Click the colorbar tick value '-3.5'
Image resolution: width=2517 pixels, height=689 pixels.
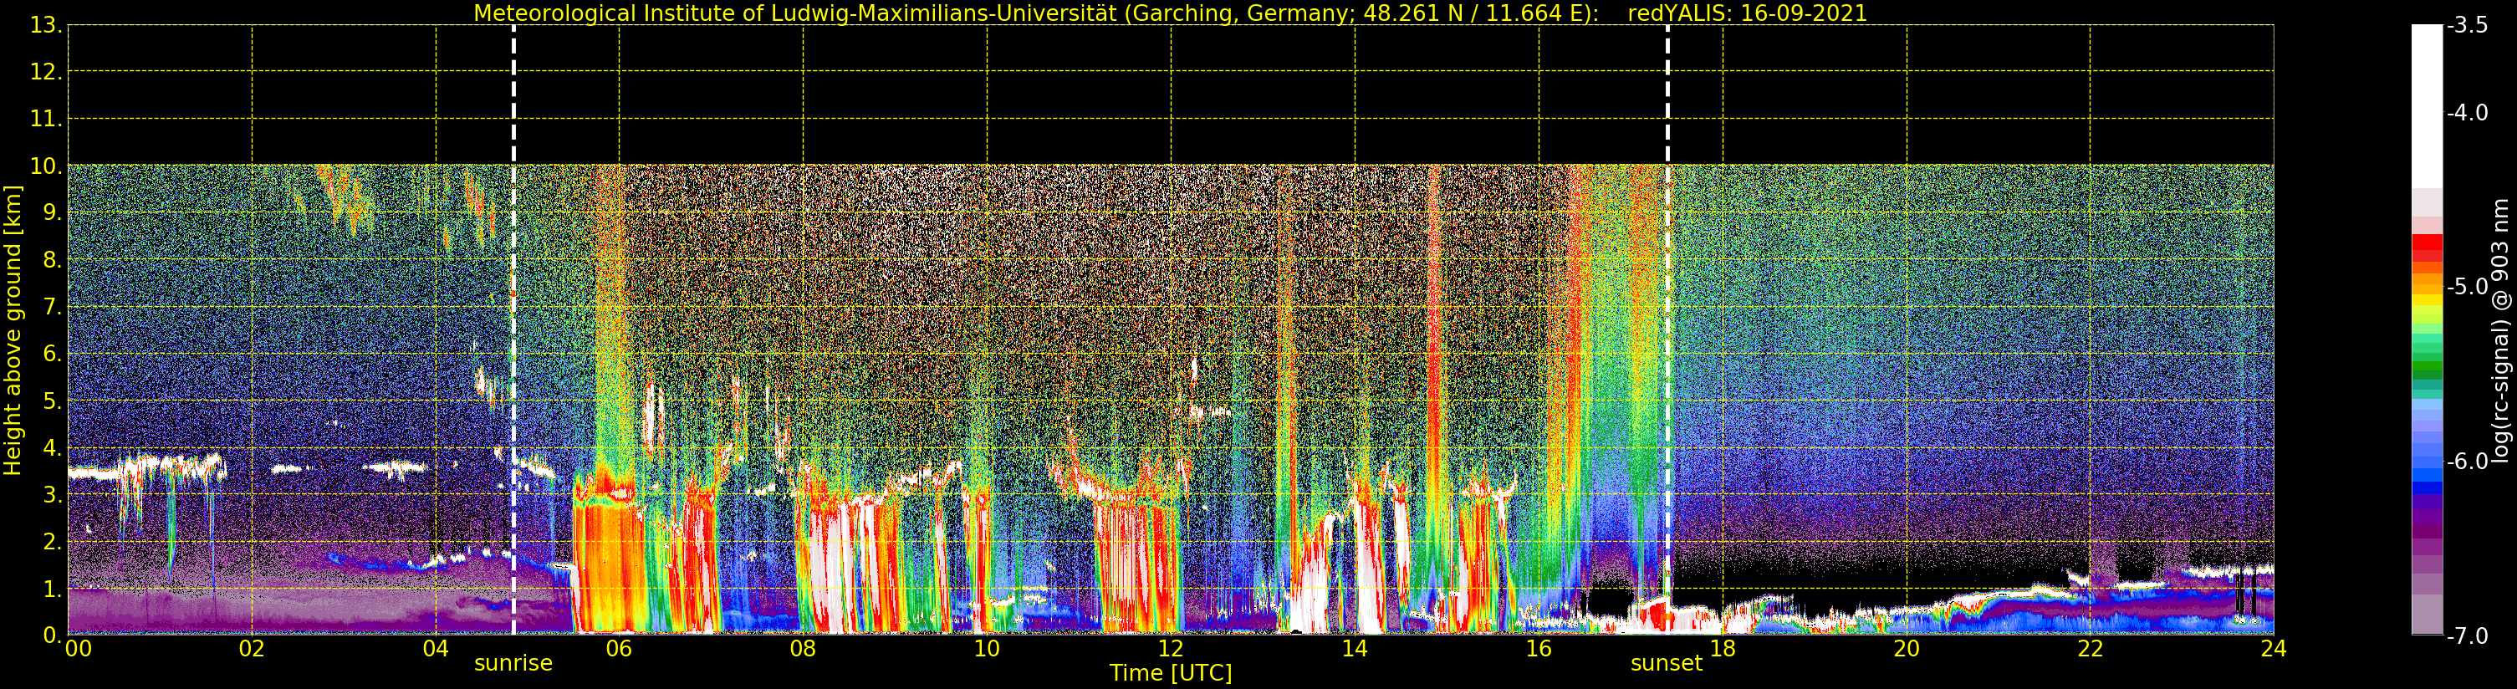click(2467, 25)
